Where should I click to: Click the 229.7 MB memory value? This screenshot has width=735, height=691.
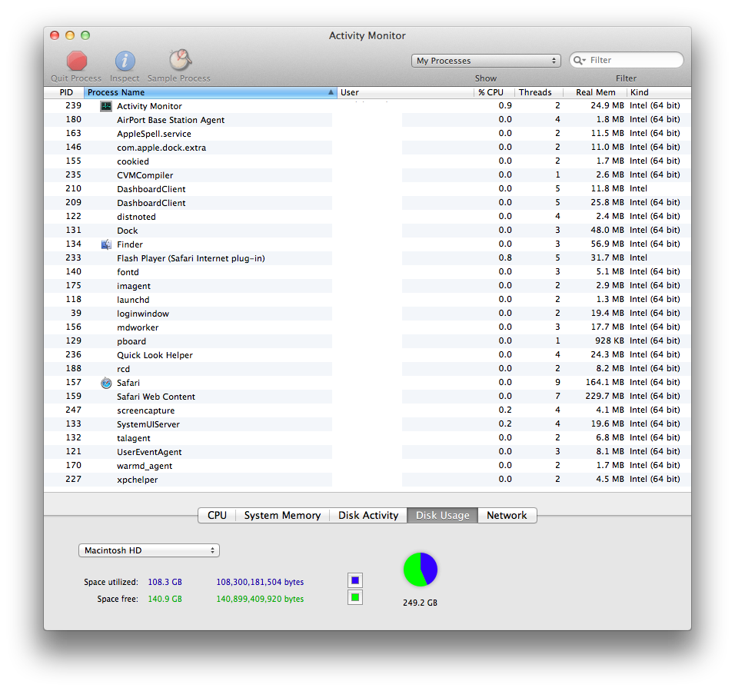[x=605, y=397]
